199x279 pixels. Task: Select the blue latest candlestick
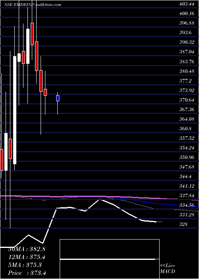click(x=58, y=98)
